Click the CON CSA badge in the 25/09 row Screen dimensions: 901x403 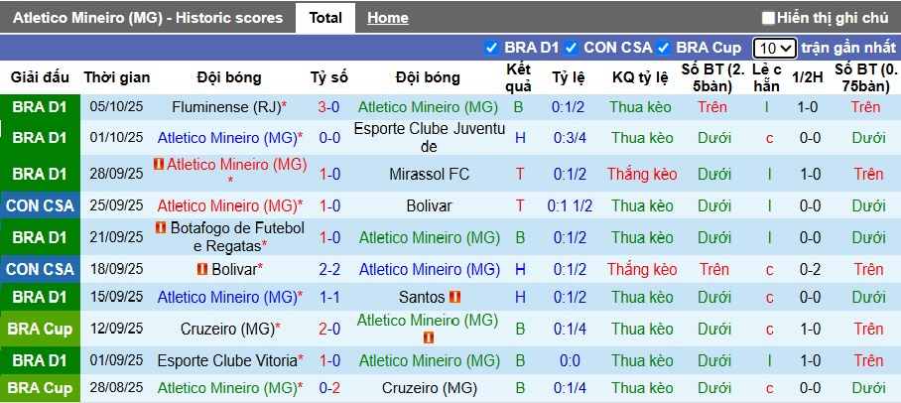tap(41, 206)
